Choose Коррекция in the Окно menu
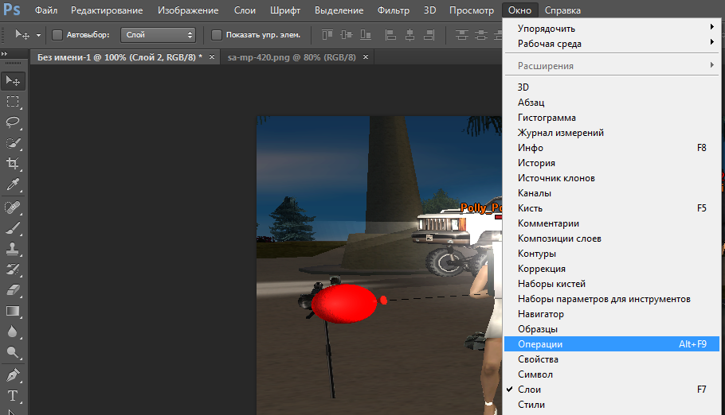725x415 pixels. 612,268
